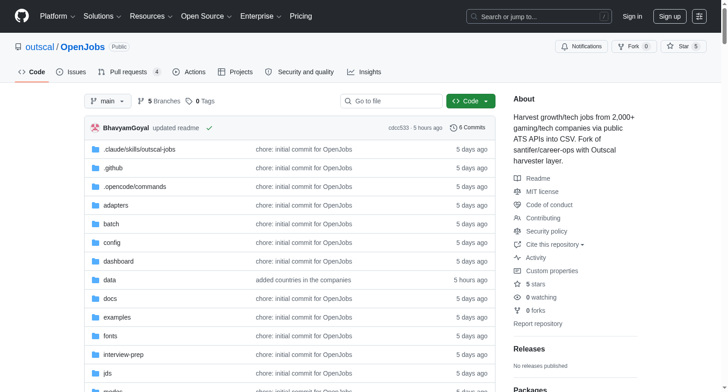Switch to the Issues tab

pos(71,72)
